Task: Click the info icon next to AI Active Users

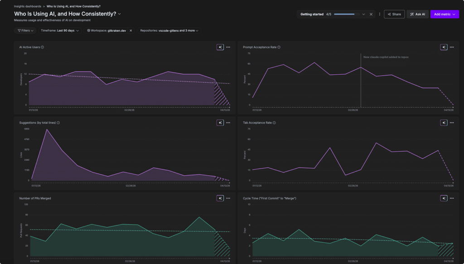Action: click(42, 47)
